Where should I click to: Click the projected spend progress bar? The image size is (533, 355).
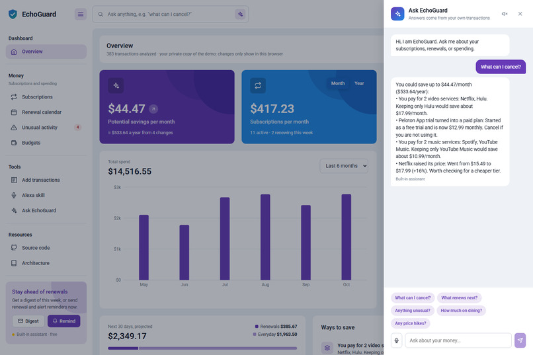tap(202, 348)
